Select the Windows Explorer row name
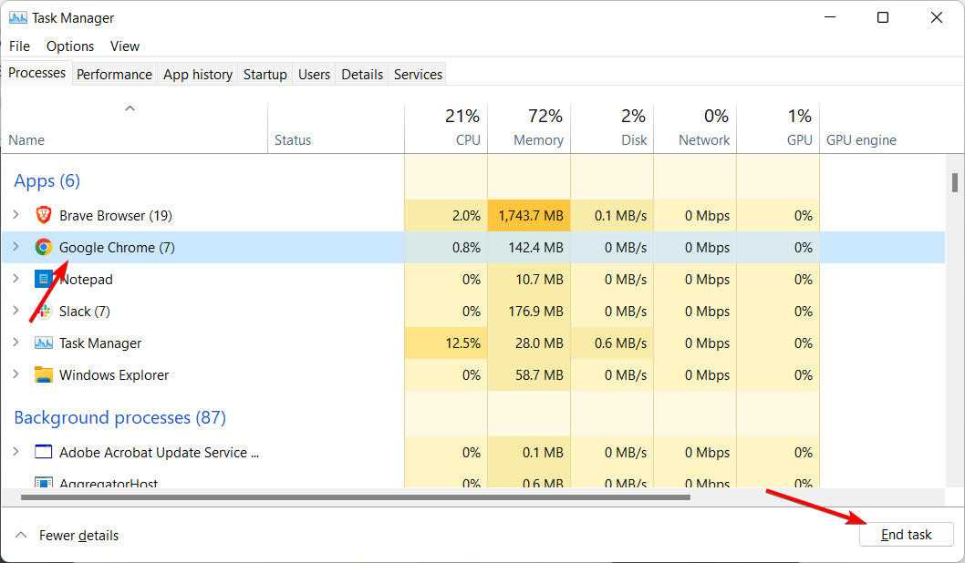The width and height of the screenshot is (965, 563). point(114,375)
